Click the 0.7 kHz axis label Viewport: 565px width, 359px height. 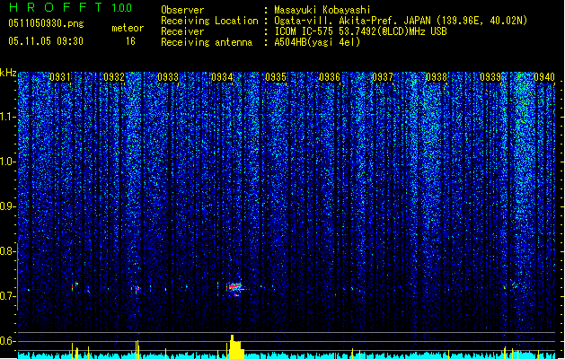coord(8,296)
